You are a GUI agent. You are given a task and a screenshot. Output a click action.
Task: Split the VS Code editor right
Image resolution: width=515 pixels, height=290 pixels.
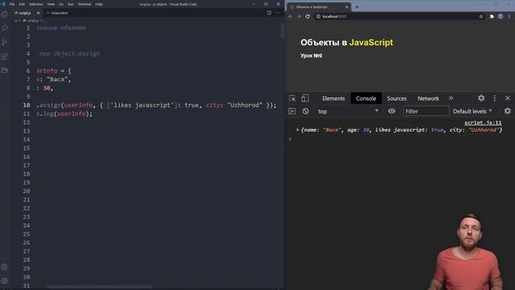coord(269,13)
